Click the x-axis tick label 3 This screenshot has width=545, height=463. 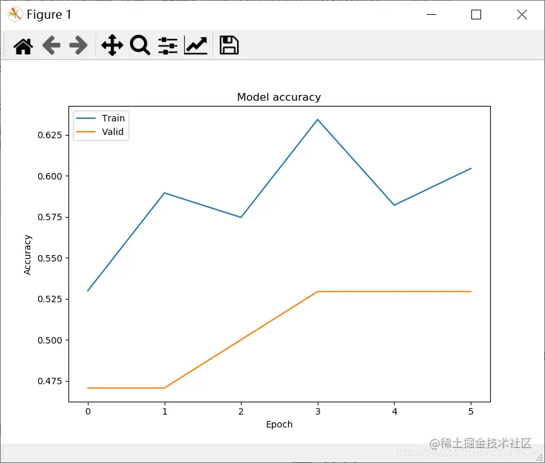pos(318,411)
